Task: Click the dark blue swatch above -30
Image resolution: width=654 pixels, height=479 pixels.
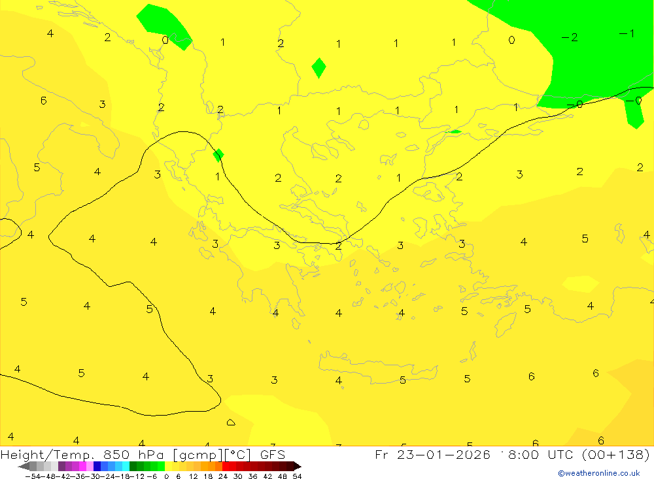Action: click(97, 466)
